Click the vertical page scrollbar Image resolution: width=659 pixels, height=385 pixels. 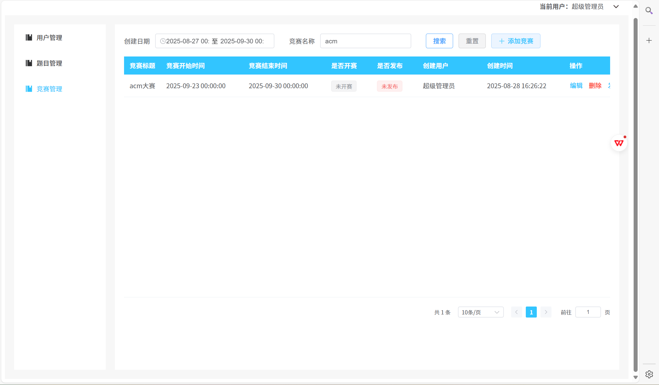635,195
